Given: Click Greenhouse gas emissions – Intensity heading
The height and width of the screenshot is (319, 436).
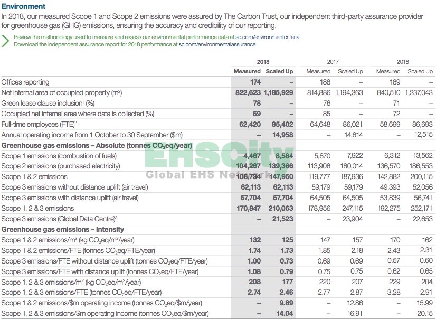Looking at the screenshot, I should point(63,229).
